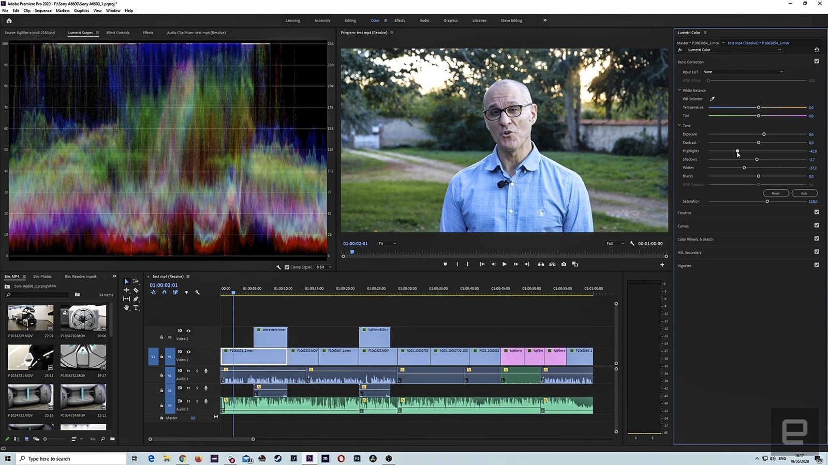This screenshot has height=465, width=828.
Task: Toggle the Clamp Signal checkbox
Action: tap(287, 267)
